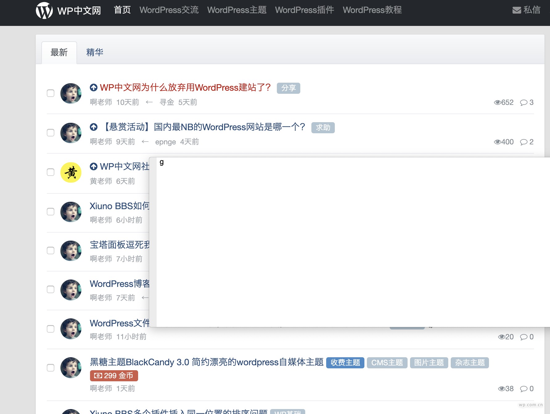Tick checkbox for WP中文网为什么放弃 post
Screen dimensions: 550x414
pos(51,93)
